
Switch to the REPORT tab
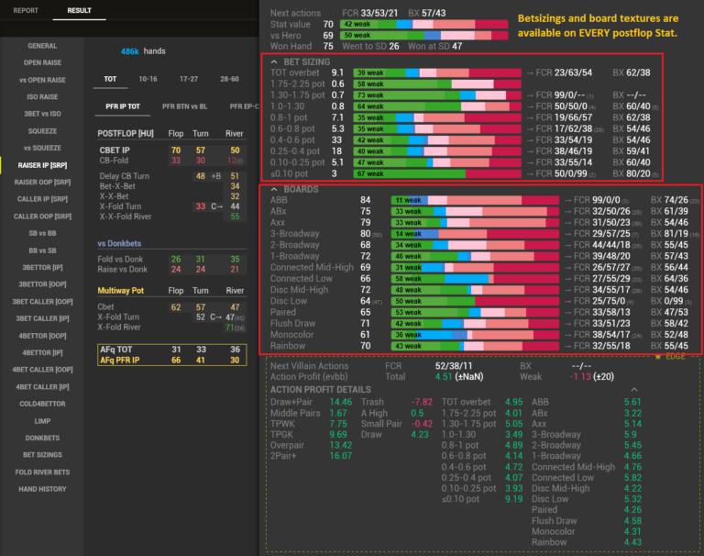click(26, 10)
